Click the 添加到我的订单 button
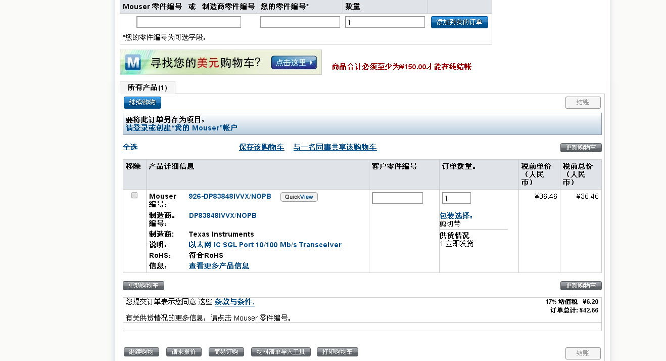Viewport: 666px width, 361px height. 459,22
